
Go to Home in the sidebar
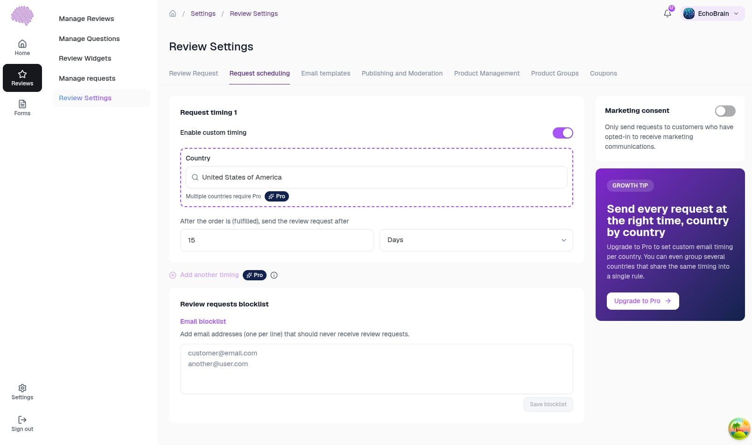click(22, 48)
